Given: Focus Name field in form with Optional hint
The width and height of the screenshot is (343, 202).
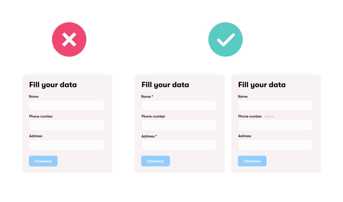Looking at the screenshot, I should tap(276, 105).
